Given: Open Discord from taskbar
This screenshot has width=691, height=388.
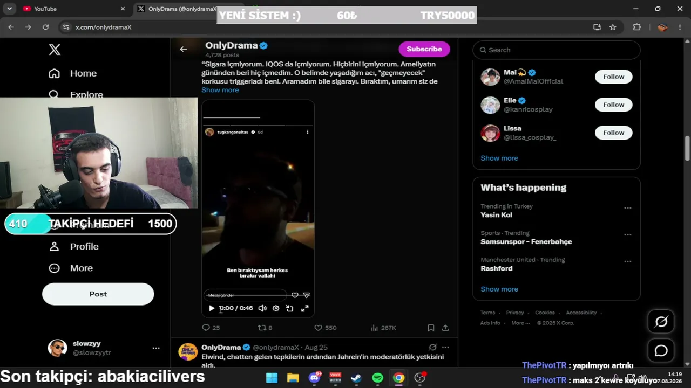Looking at the screenshot, I should 315,378.
